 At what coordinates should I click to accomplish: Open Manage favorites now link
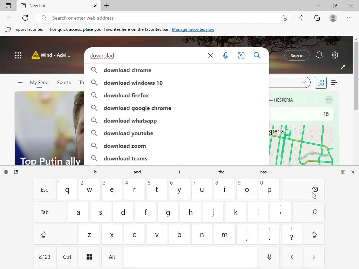pos(193,29)
